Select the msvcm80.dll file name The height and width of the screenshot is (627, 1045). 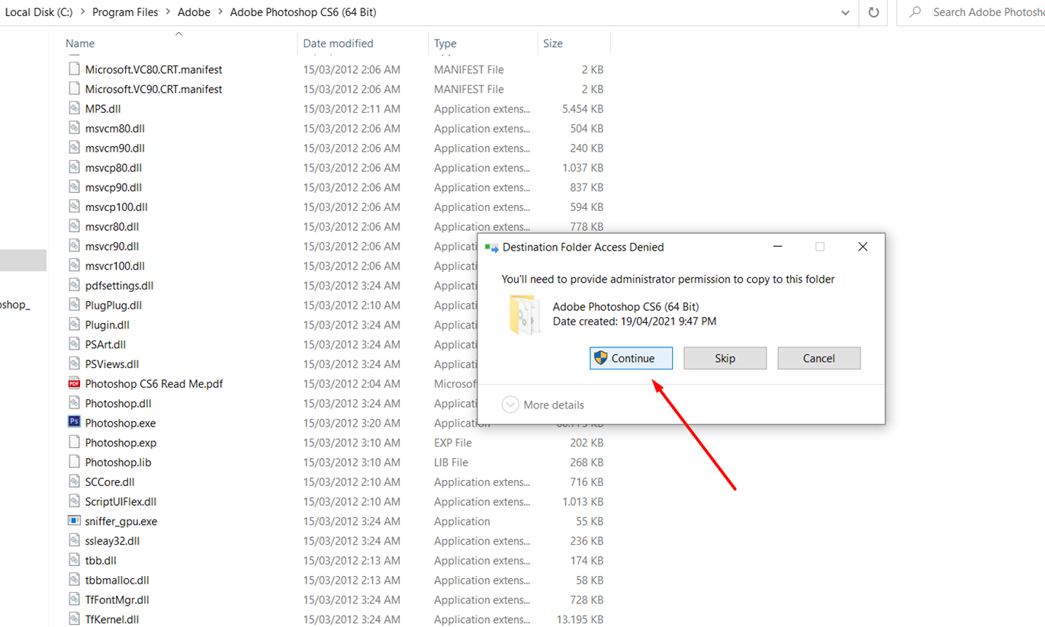114,128
